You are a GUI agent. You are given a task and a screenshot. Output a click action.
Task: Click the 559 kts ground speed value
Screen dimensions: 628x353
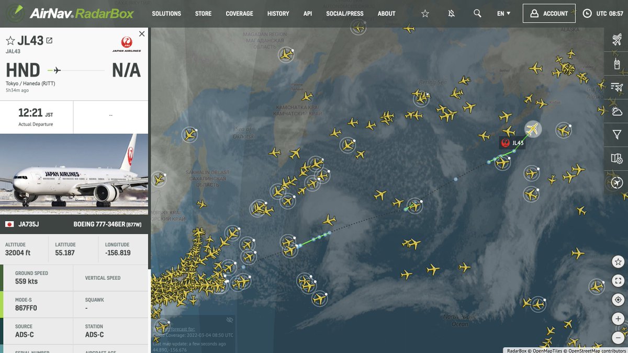pyautogui.click(x=26, y=281)
